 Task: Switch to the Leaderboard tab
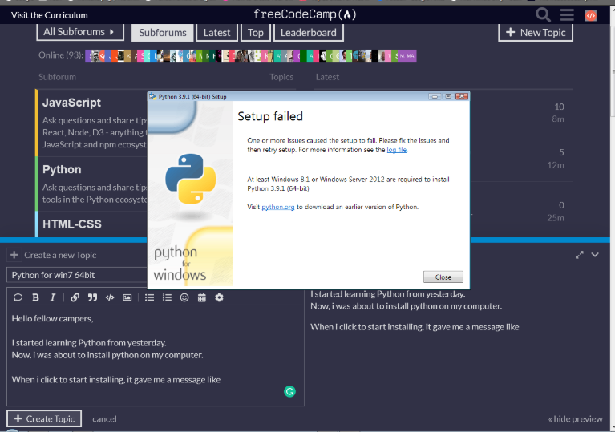point(308,33)
